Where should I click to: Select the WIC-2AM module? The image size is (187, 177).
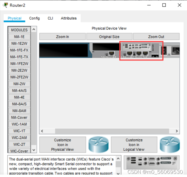coord(19,138)
